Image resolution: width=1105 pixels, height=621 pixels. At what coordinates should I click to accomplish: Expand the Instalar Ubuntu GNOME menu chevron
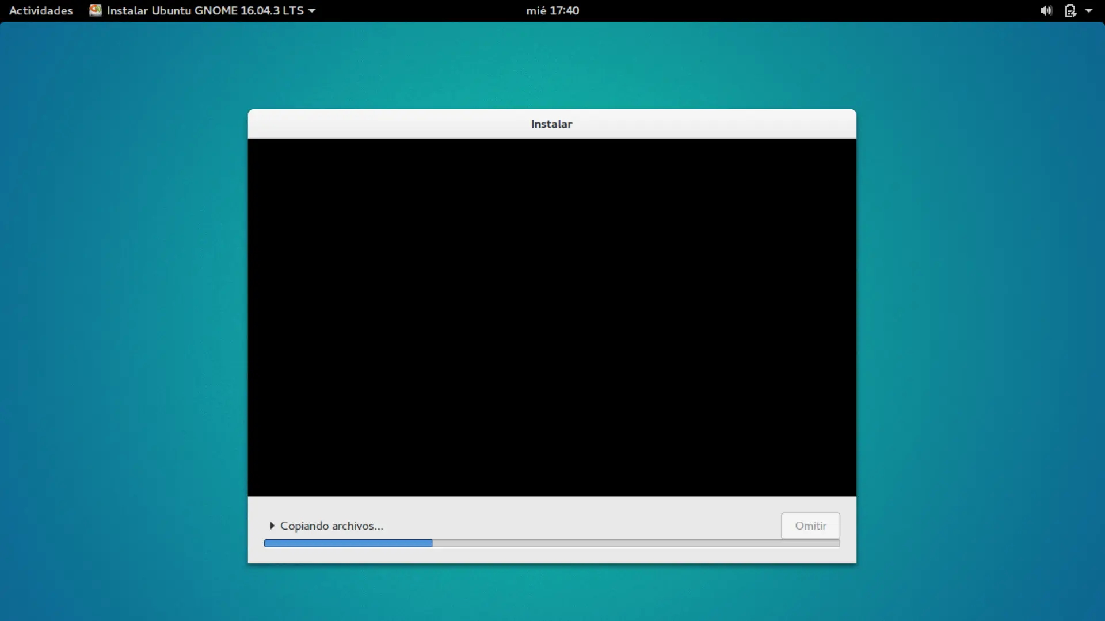coord(311,10)
